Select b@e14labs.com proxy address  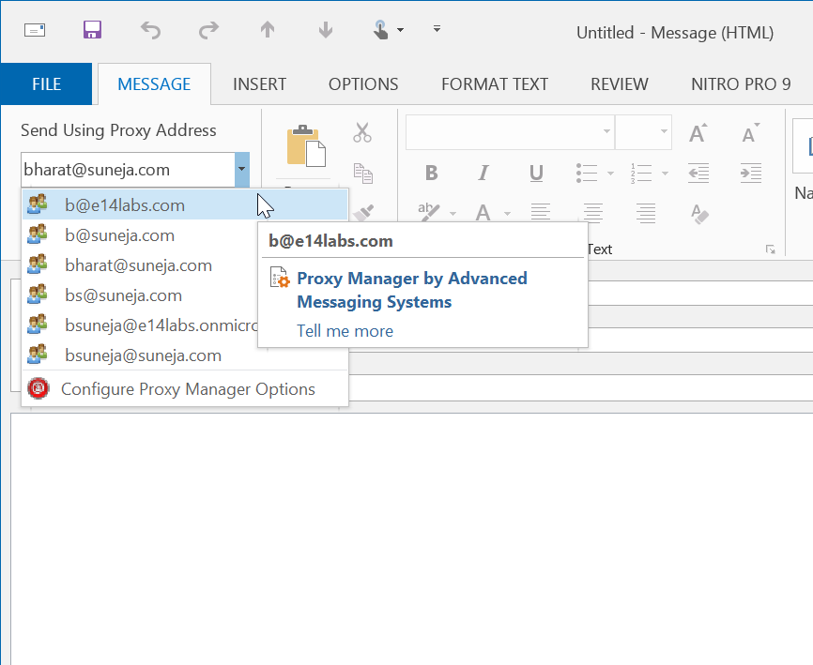(185, 205)
